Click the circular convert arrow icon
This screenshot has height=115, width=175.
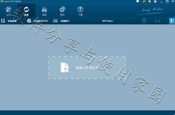(144, 21)
